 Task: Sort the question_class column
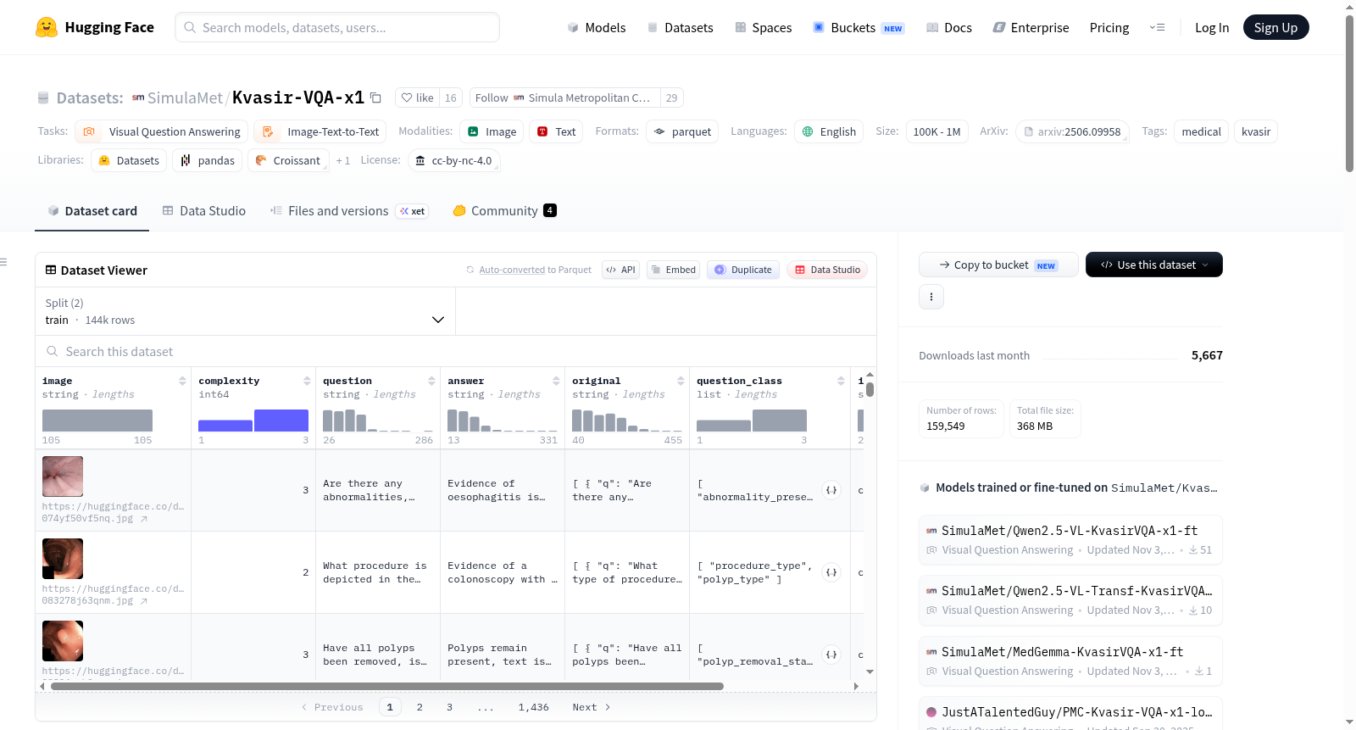841,381
